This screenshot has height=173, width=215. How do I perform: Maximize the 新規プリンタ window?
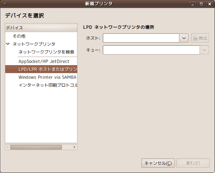click(x=201, y=4)
